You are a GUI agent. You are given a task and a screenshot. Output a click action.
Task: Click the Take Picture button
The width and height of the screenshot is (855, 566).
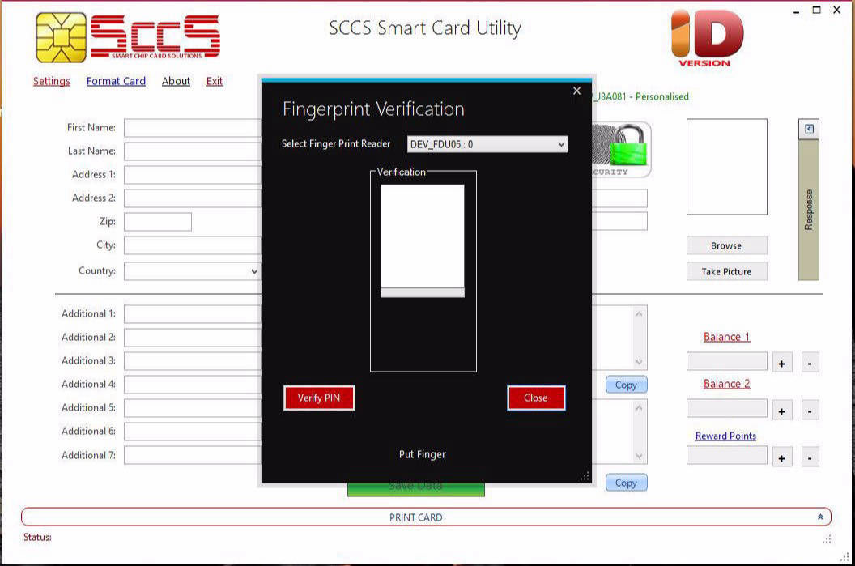click(x=725, y=271)
